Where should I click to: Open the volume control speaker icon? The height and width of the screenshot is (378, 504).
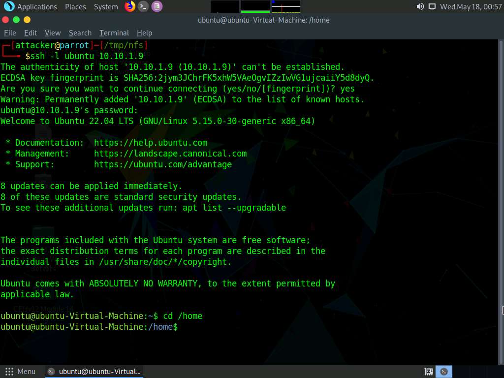[x=420, y=6]
